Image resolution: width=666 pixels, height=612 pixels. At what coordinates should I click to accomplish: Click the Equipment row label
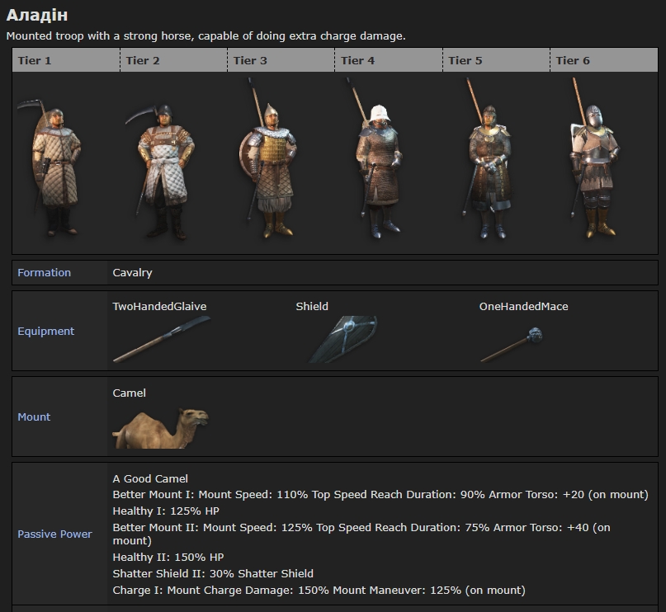[x=46, y=332]
